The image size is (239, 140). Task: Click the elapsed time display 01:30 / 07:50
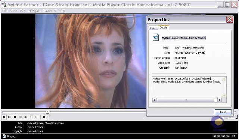click(221, 136)
